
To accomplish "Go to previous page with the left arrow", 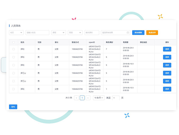I will tap(76, 98).
